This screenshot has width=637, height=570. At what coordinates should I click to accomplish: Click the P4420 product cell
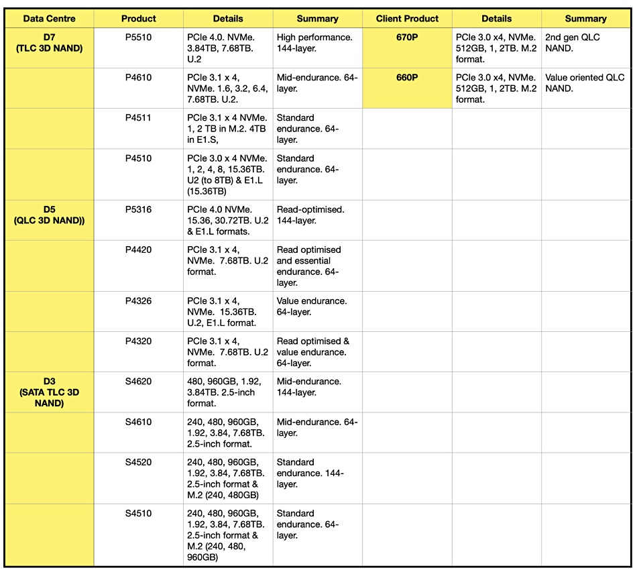139,266
